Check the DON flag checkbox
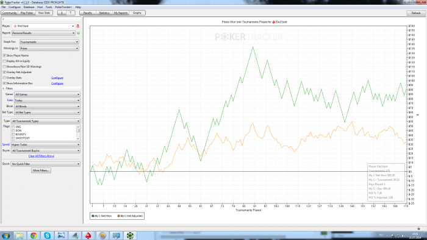 (13, 131)
